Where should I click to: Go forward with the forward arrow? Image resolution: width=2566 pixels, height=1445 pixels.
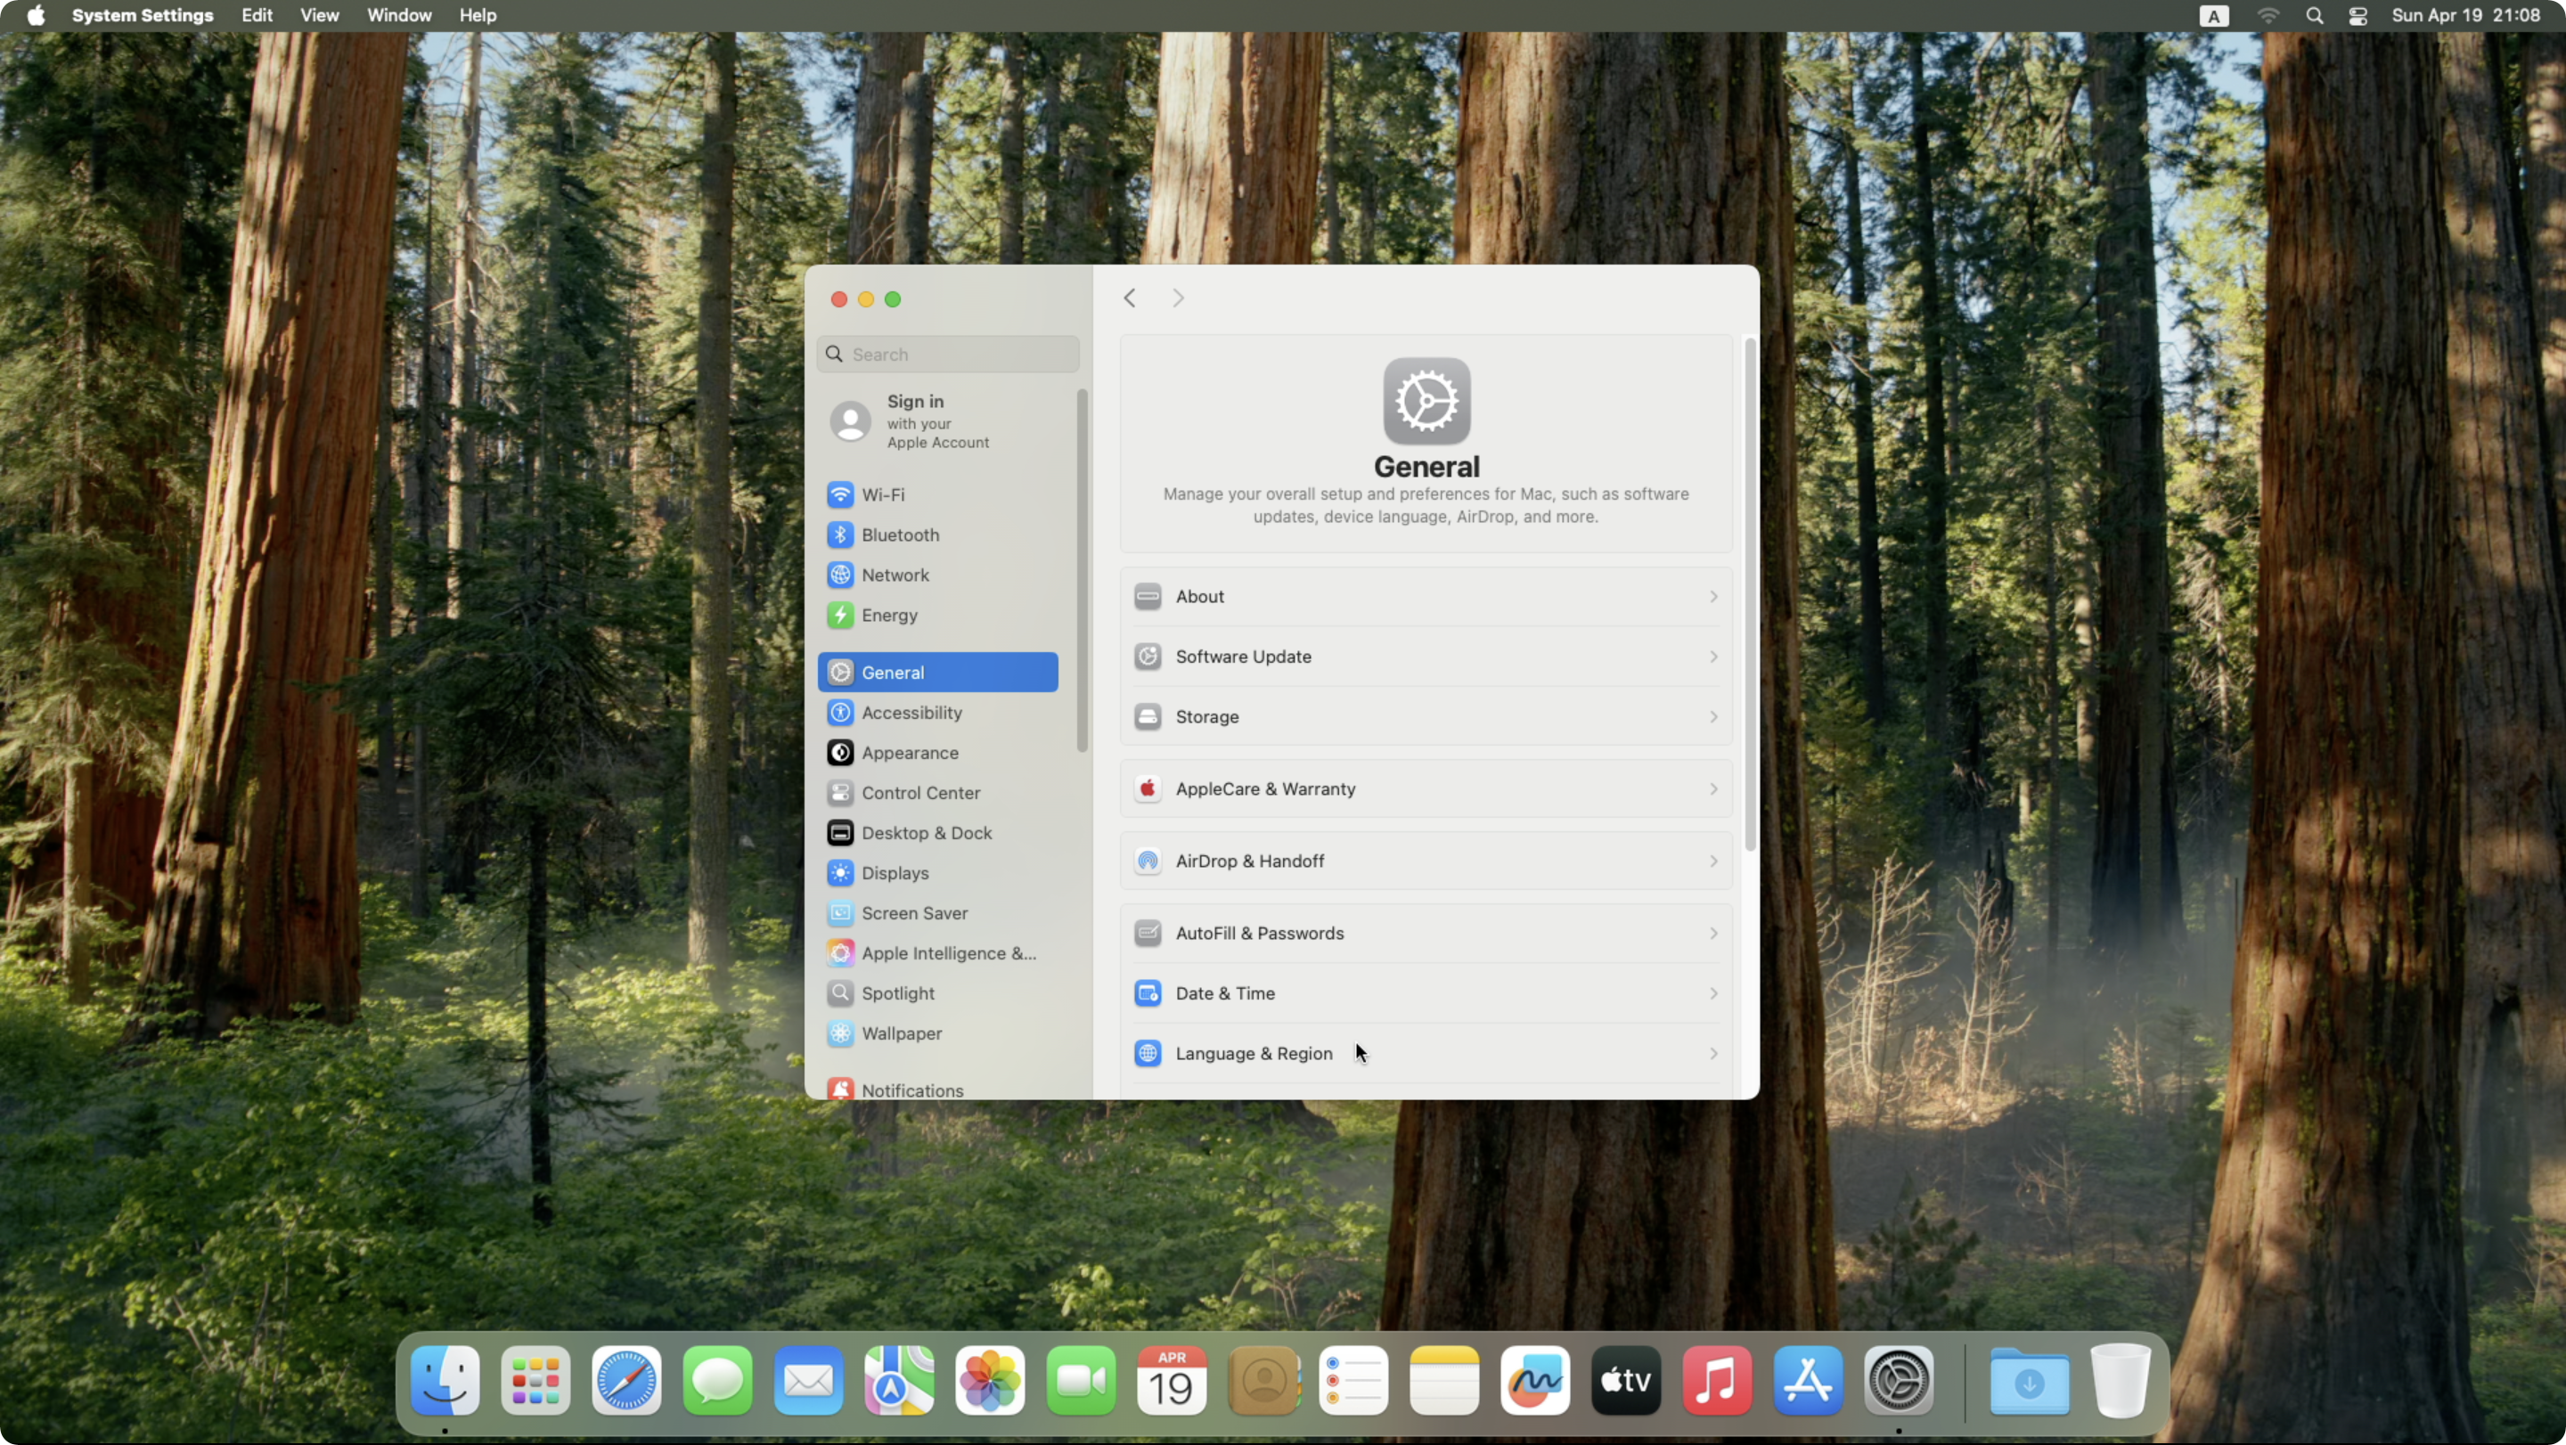1177,298
